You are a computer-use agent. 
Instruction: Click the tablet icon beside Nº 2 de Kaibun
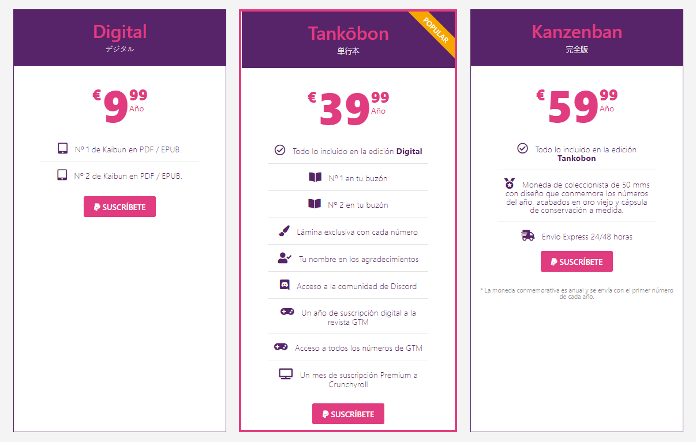[x=62, y=175]
